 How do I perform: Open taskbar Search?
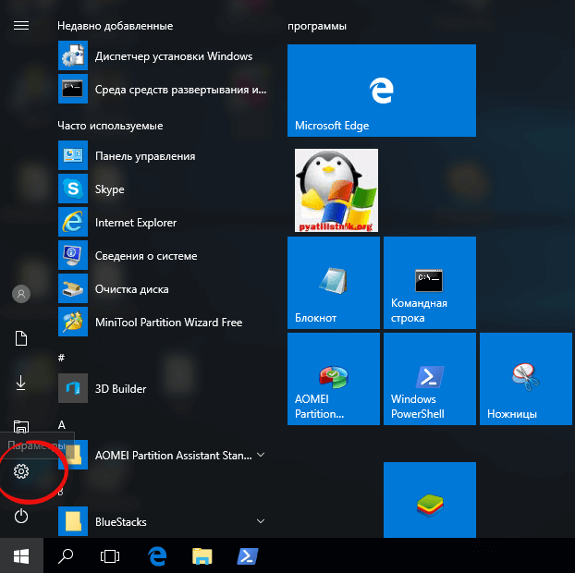coord(66,556)
